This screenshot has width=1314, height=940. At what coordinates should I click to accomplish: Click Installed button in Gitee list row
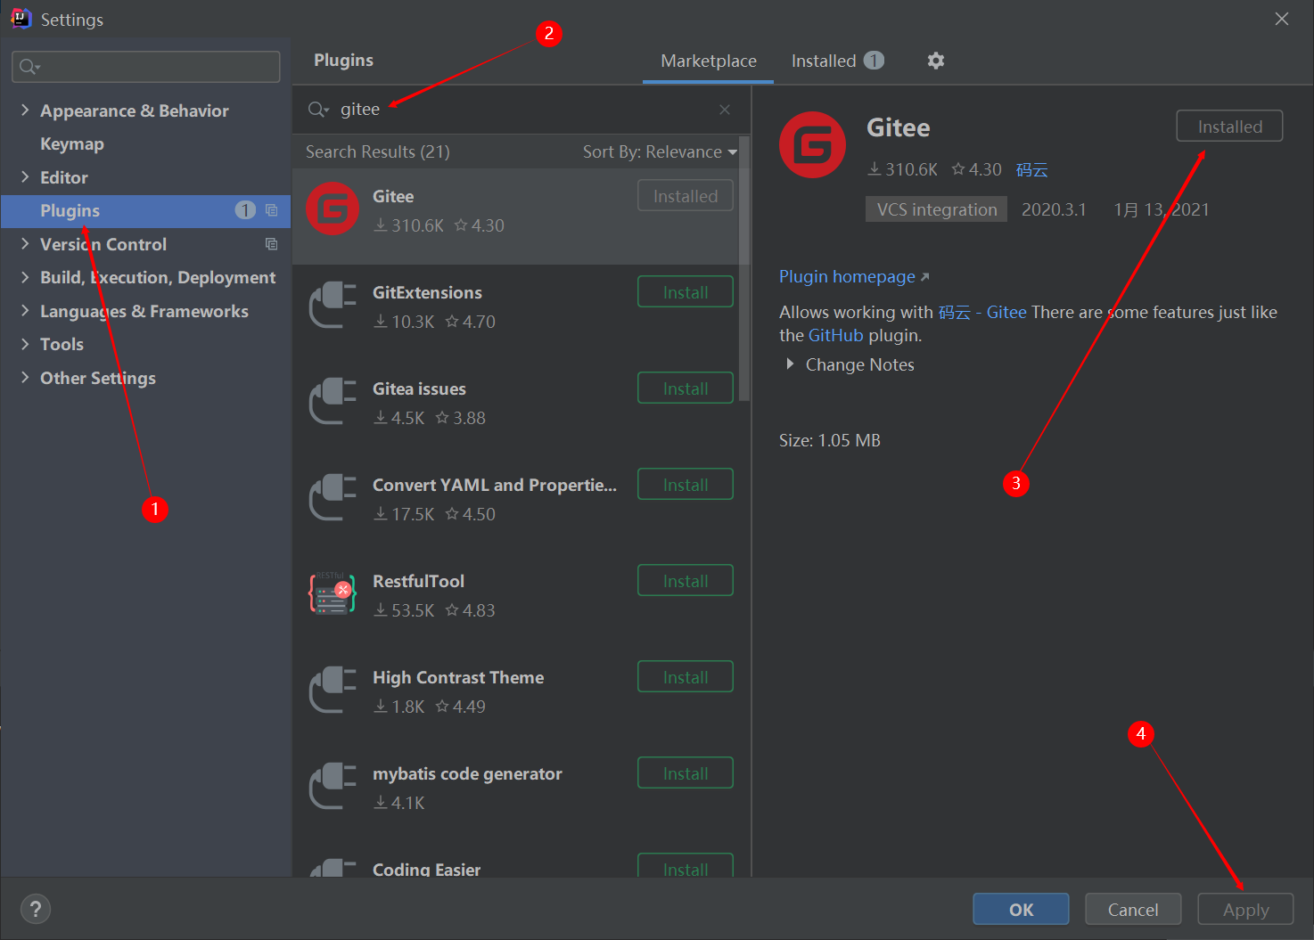[686, 196]
